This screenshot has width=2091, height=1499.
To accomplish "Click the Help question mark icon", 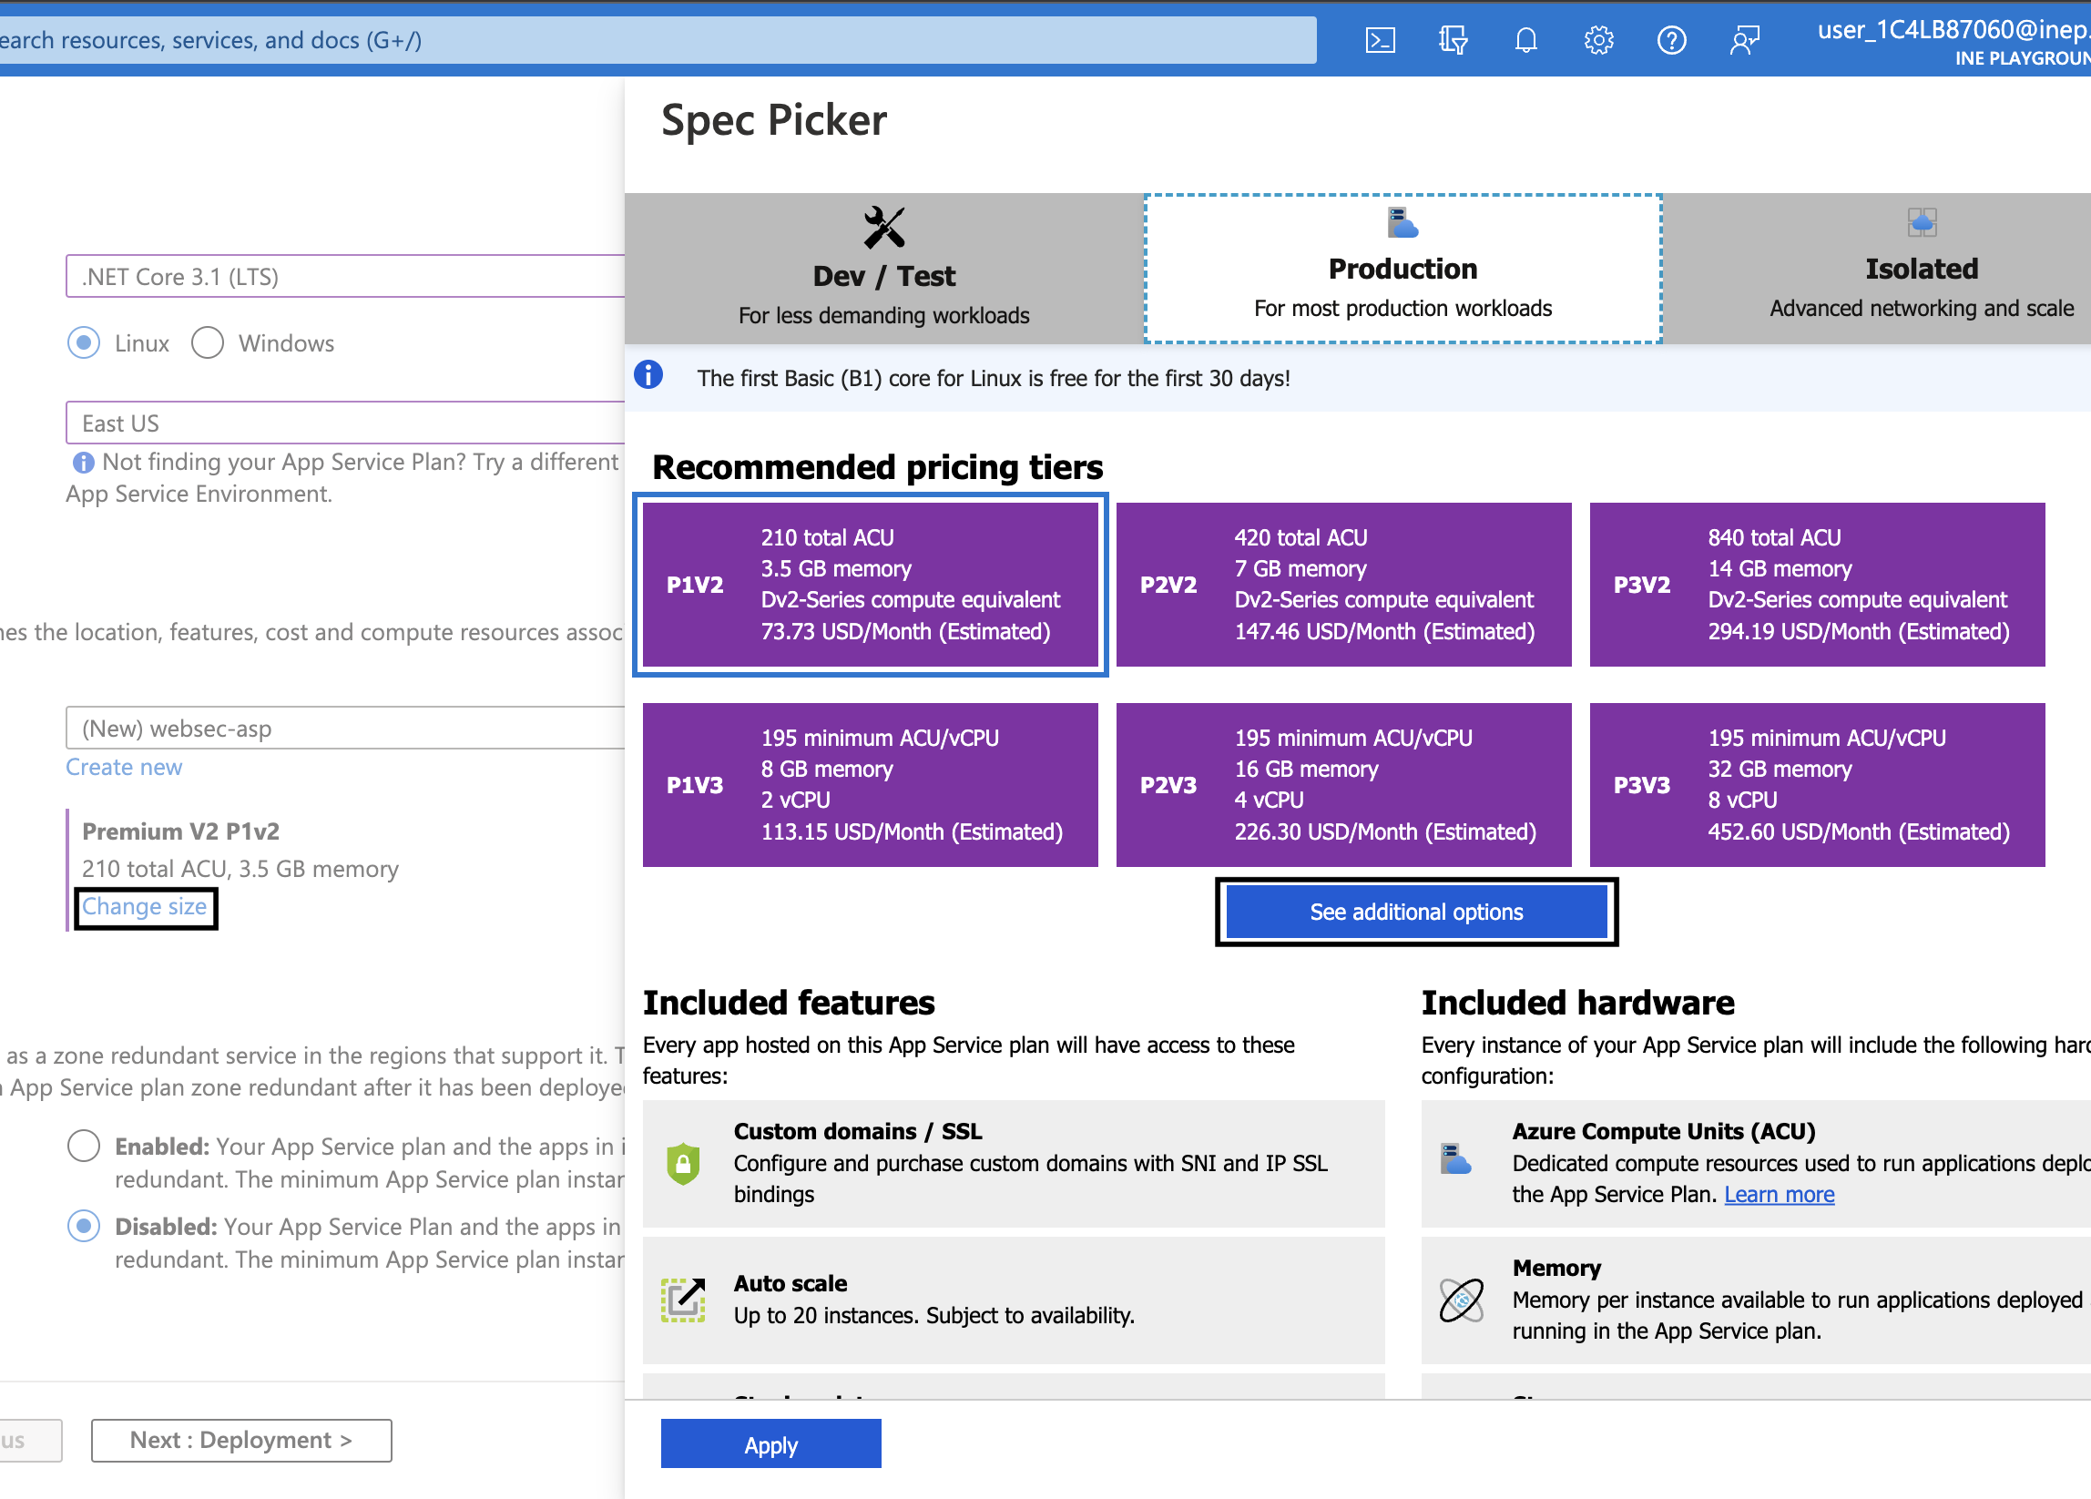I will pyautogui.click(x=1671, y=41).
